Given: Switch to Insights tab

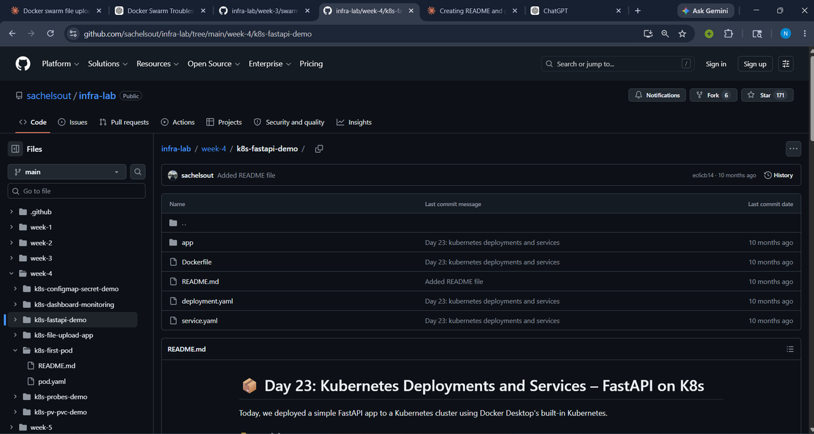Looking at the screenshot, I should coord(354,122).
